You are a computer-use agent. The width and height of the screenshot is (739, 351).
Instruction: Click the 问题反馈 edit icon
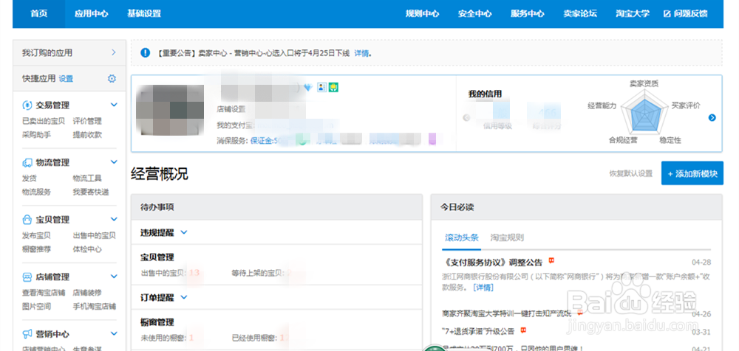coord(667,14)
